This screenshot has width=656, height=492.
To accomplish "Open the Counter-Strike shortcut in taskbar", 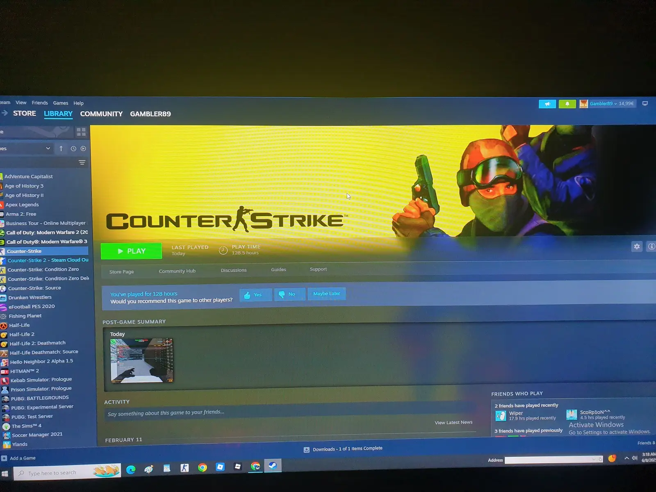I will tap(184, 468).
